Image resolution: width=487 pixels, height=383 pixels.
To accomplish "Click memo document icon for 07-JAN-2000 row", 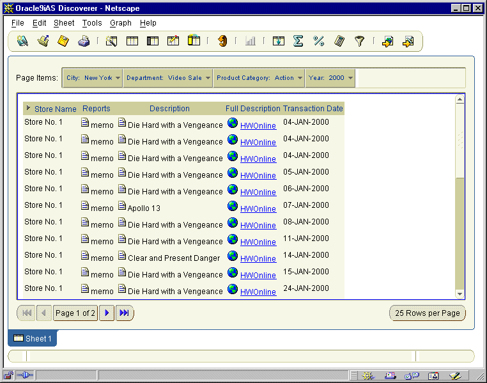I will click(x=85, y=206).
